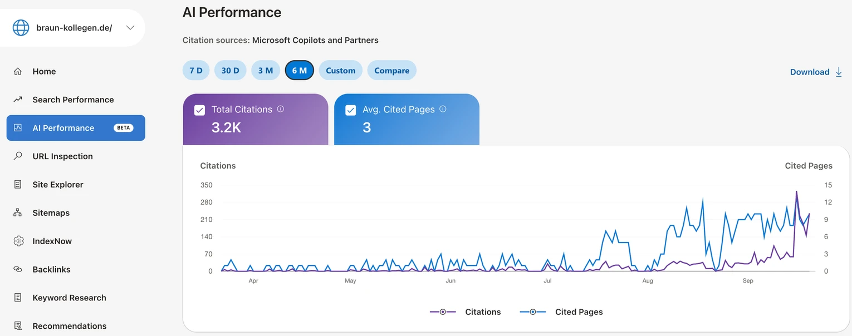Click the Avg. Cited Pages info icon
Viewport: 852px width, 336px height.
click(x=443, y=109)
